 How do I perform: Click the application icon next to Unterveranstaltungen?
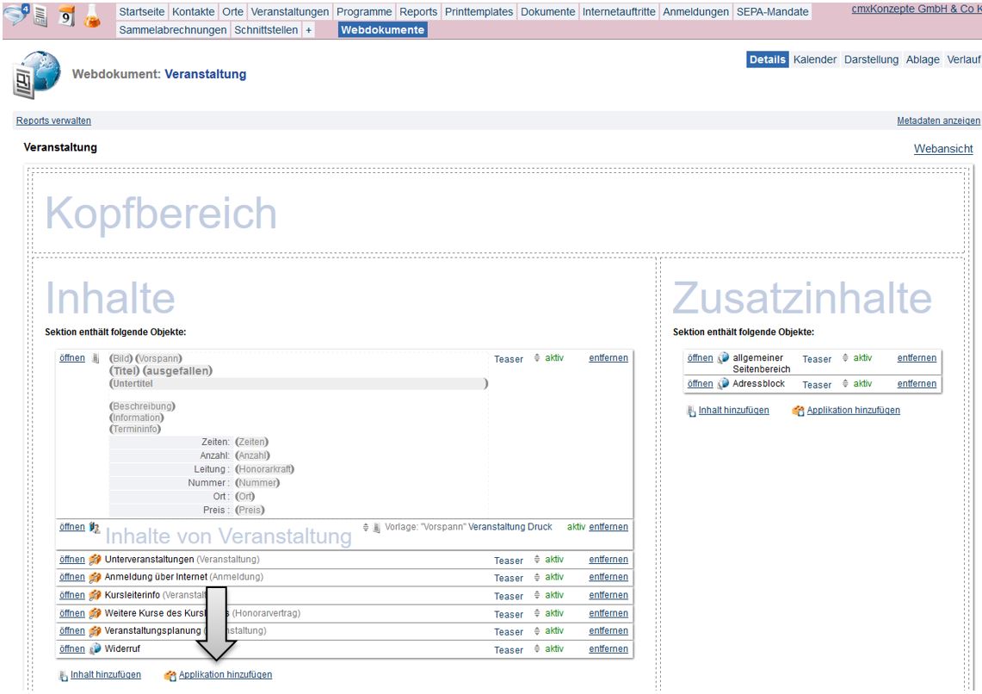tap(97, 560)
